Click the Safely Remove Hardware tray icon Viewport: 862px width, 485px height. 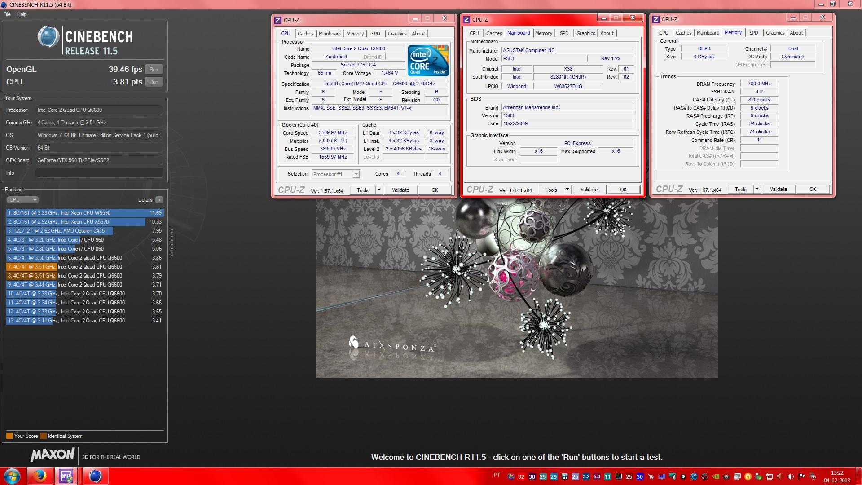point(758,476)
